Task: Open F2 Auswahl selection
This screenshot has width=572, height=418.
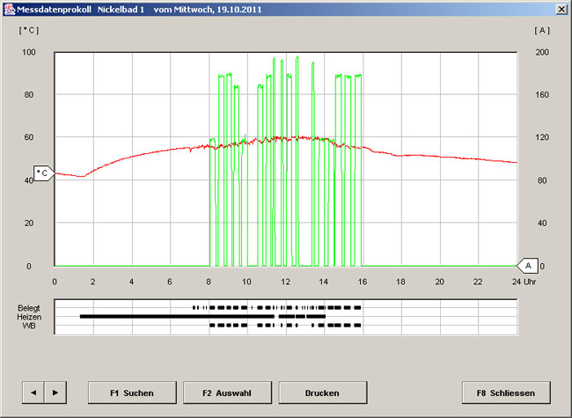Action: pyautogui.click(x=227, y=391)
